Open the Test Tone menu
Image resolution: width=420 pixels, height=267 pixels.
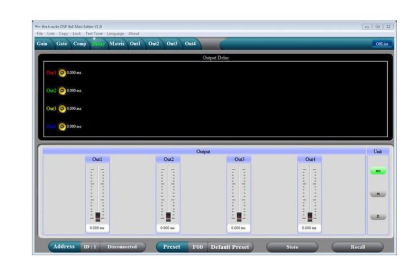click(x=94, y=33)
